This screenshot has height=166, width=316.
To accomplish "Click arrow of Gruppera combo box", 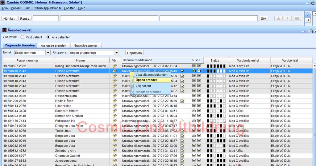I will click(x=116, y=53).
